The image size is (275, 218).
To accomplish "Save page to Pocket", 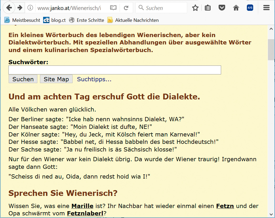I will (x=222, y=8).
